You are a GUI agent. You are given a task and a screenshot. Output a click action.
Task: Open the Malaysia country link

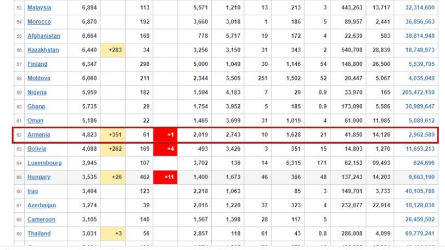(39, 8)
